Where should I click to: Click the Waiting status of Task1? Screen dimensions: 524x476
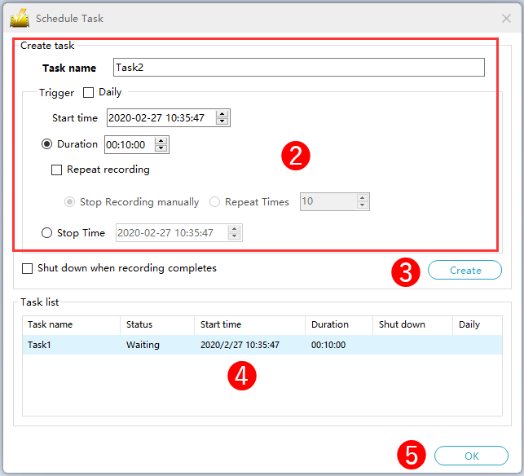tap(143, 345)
